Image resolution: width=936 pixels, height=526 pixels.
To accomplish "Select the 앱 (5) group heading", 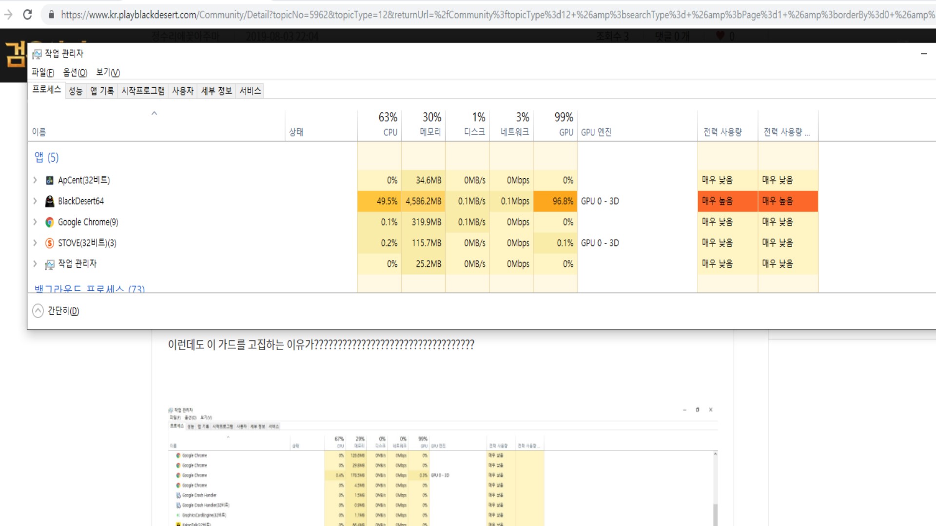I will (x=46, y=157).
